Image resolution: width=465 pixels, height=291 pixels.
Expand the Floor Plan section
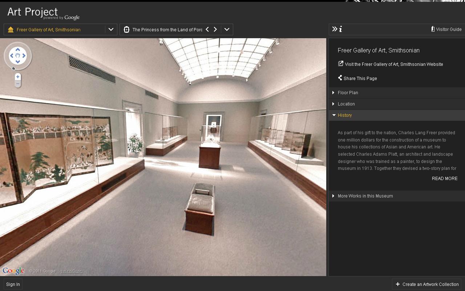[x=397, y=93]
